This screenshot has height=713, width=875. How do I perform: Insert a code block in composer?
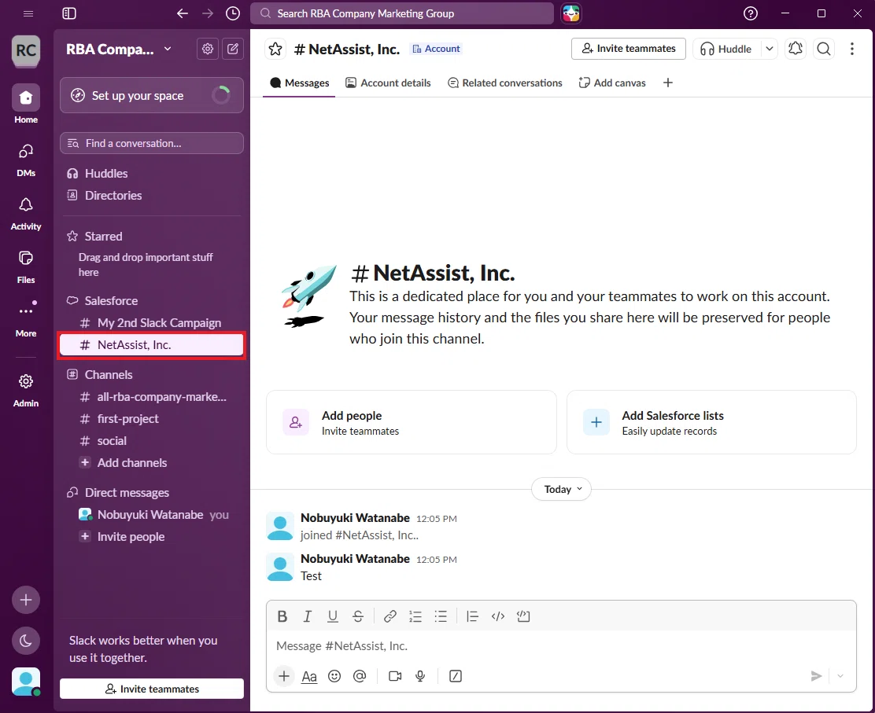point(523,616)
